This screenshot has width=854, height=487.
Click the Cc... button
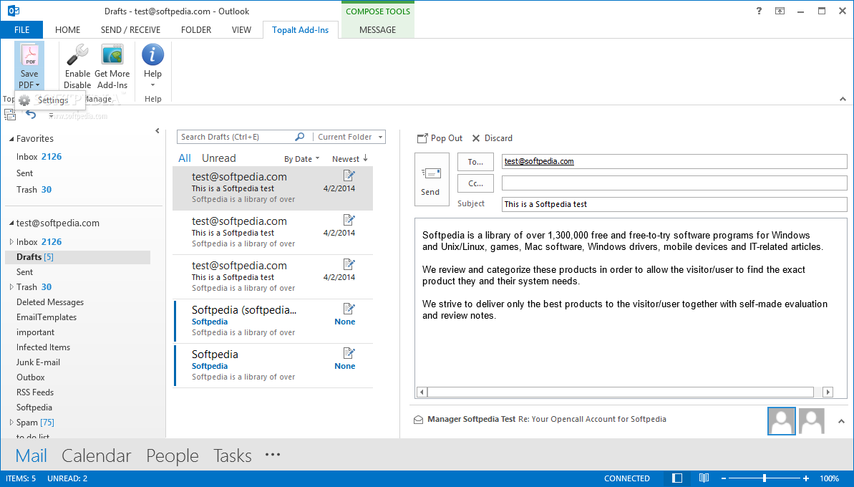click(x=475, y=183)
